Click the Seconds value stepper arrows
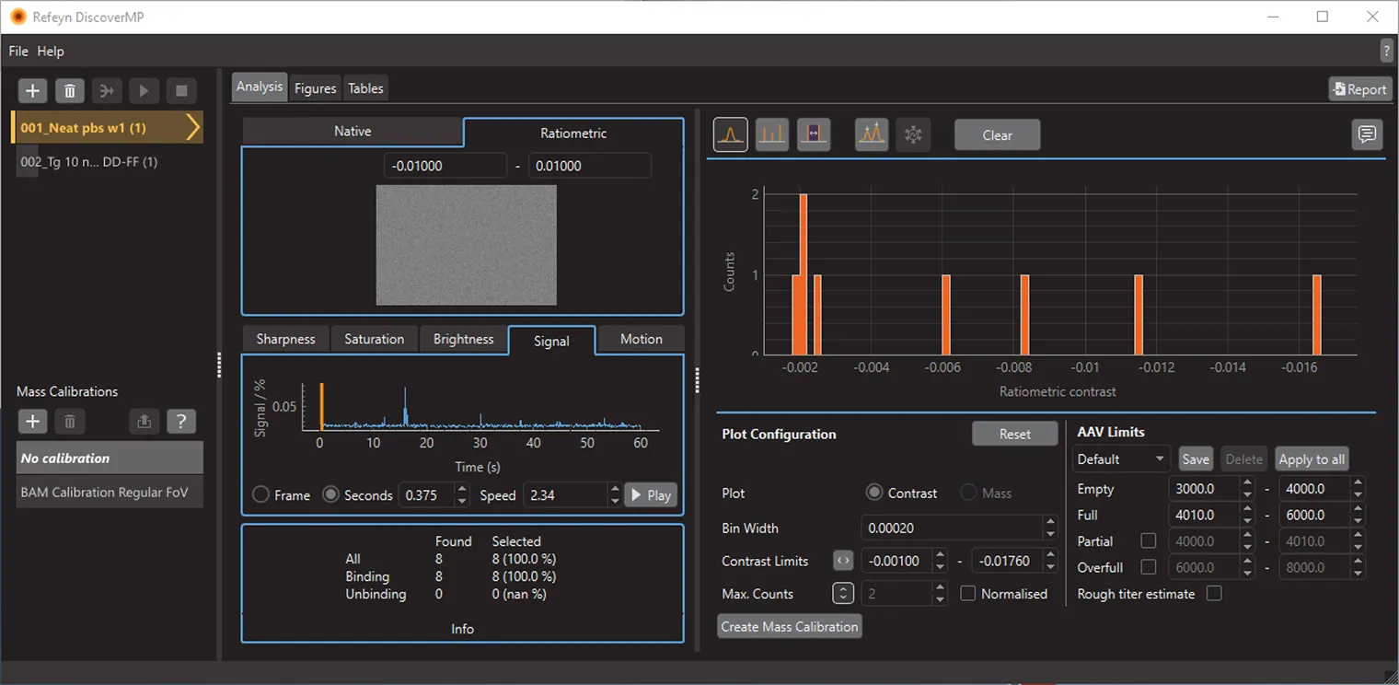This screenshot has height=685, width=1399. tap(462, 494)
